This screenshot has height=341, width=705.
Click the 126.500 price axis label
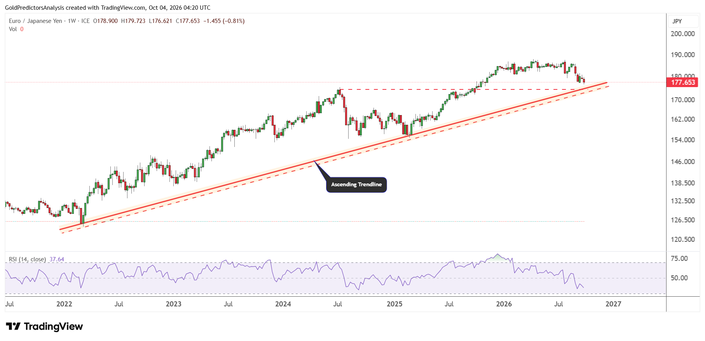click(683, 220)
